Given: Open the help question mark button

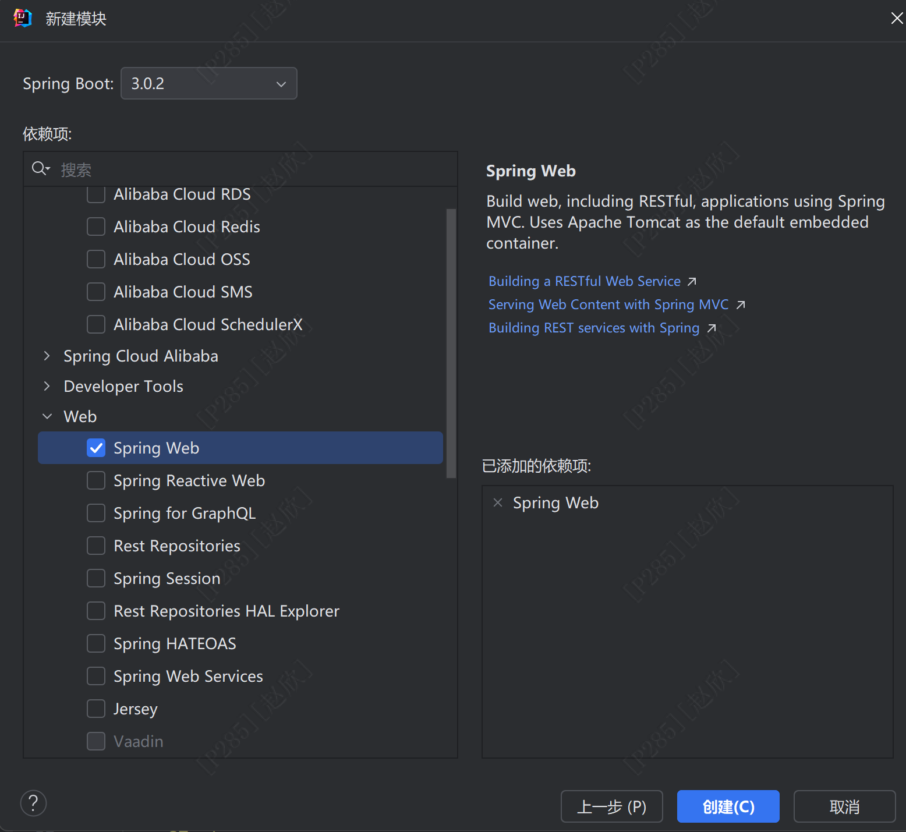Looking at the screenshot, I should coord(33,803).
